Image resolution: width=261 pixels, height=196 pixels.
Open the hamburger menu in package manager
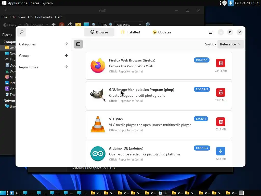click(x=210, y=32)
